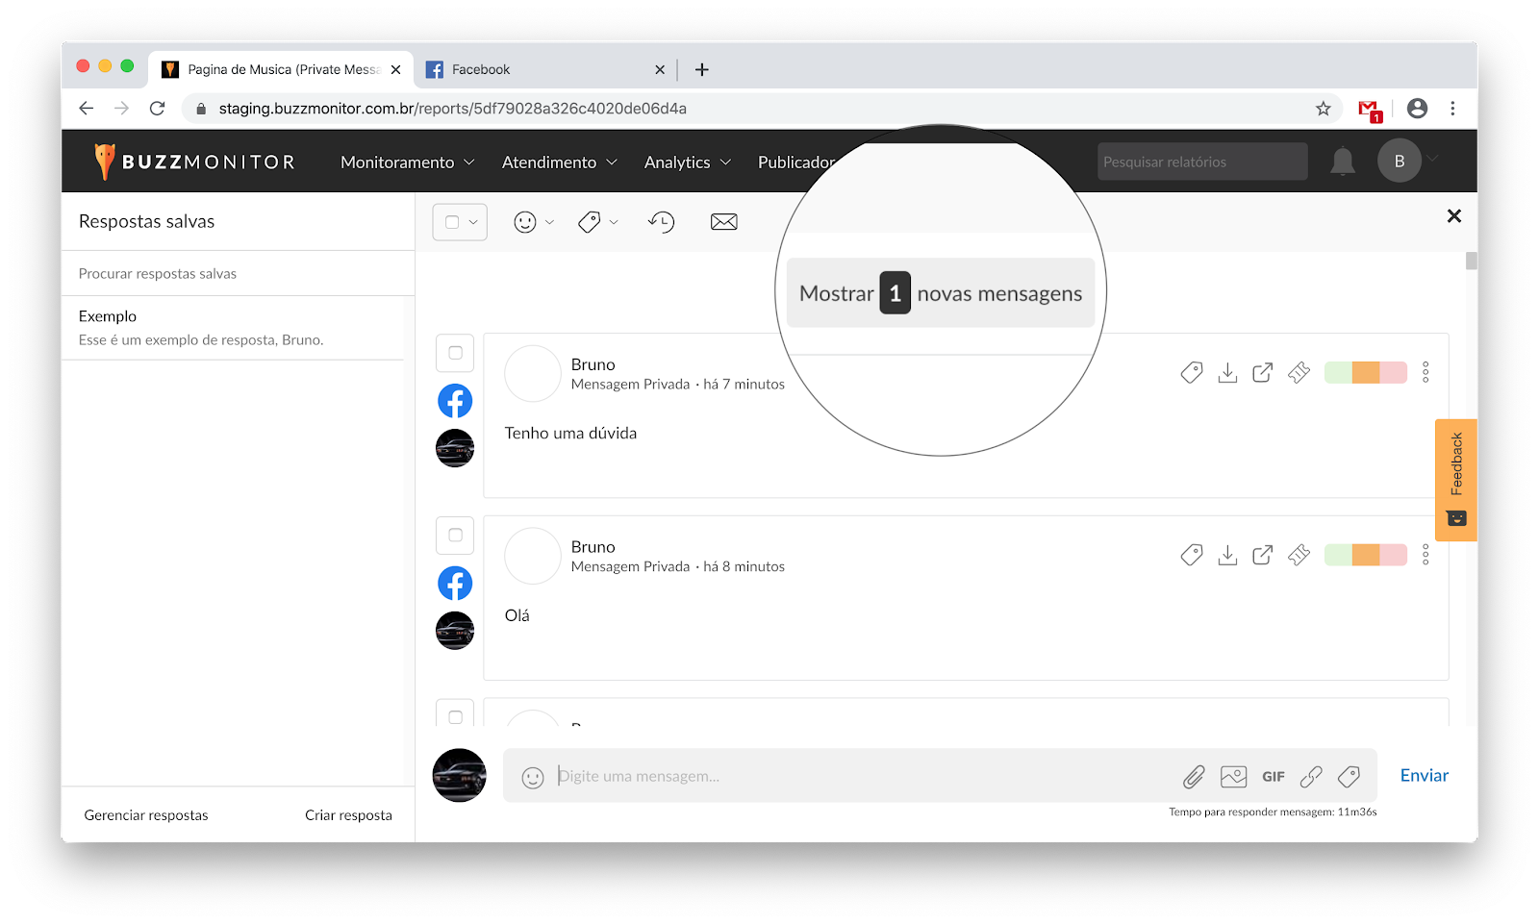The image size is (1539, 924).
Task: Open the history clock icon in toolbar
Action: click(661, 222)
